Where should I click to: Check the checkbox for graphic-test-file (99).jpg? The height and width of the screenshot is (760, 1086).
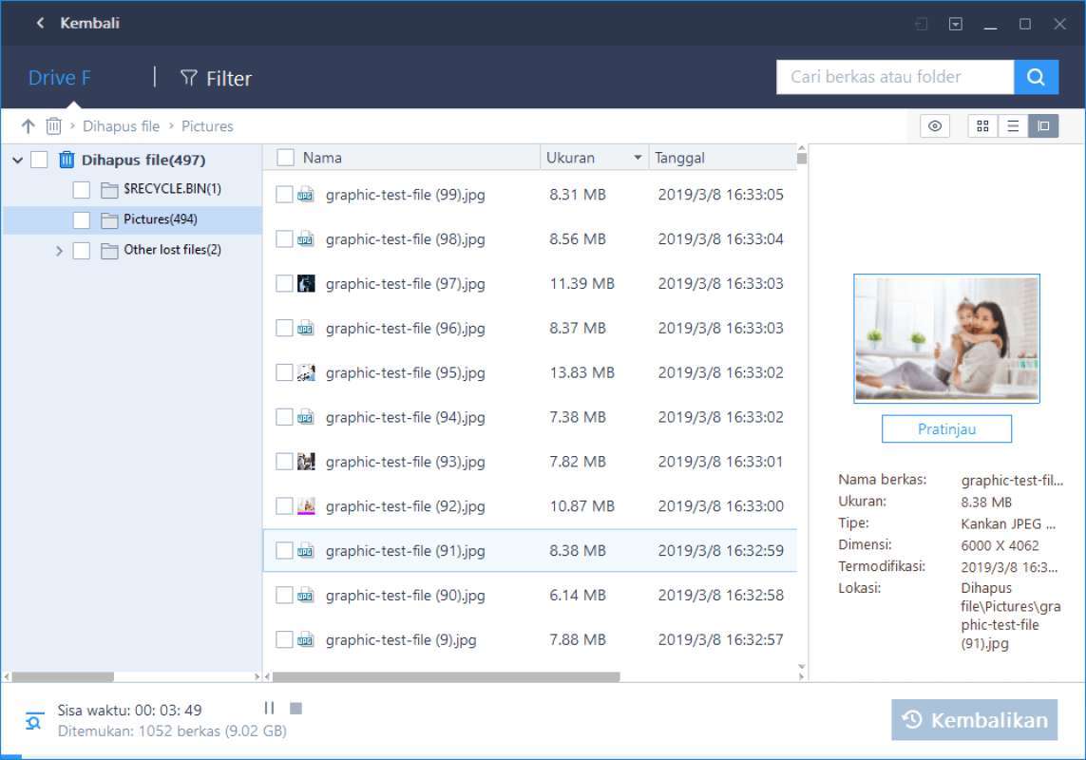(x=284, y=194)
